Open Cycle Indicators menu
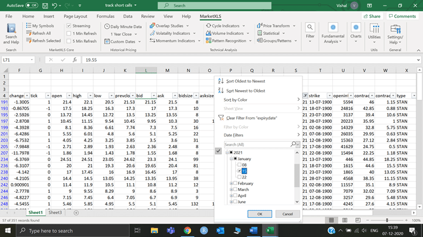 click(x=225, y=26)
